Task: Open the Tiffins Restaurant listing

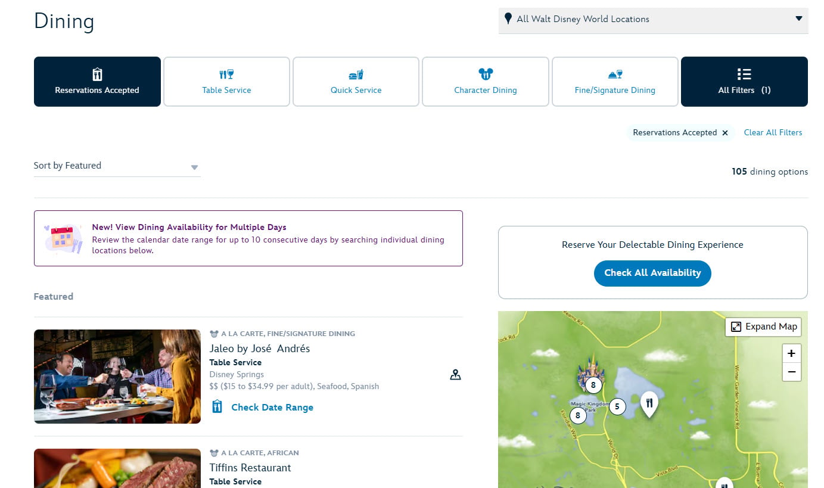Action: click(250, 468)
